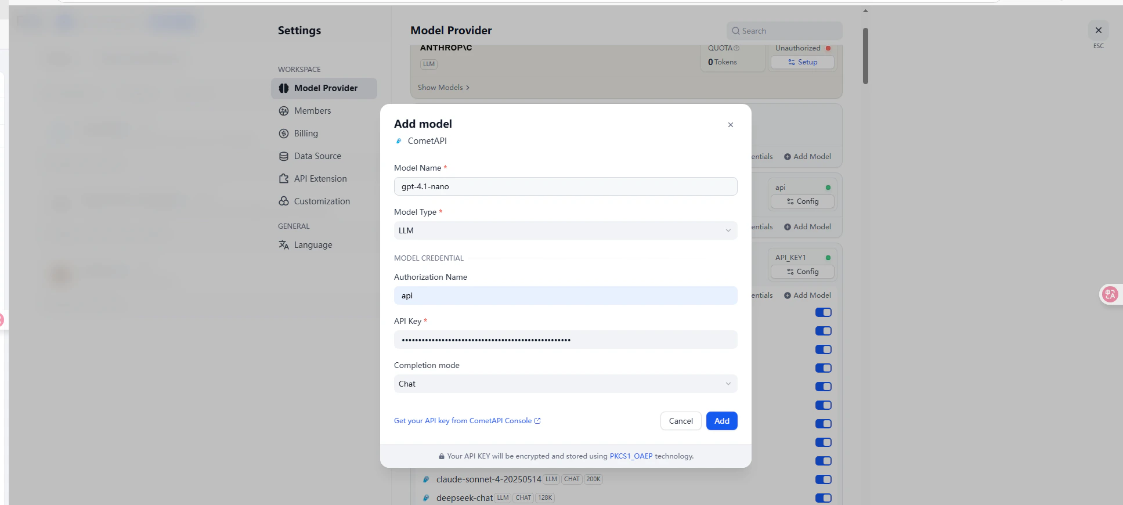Click the translate floating icon
1123x505 pixels.
[1110, 294]
